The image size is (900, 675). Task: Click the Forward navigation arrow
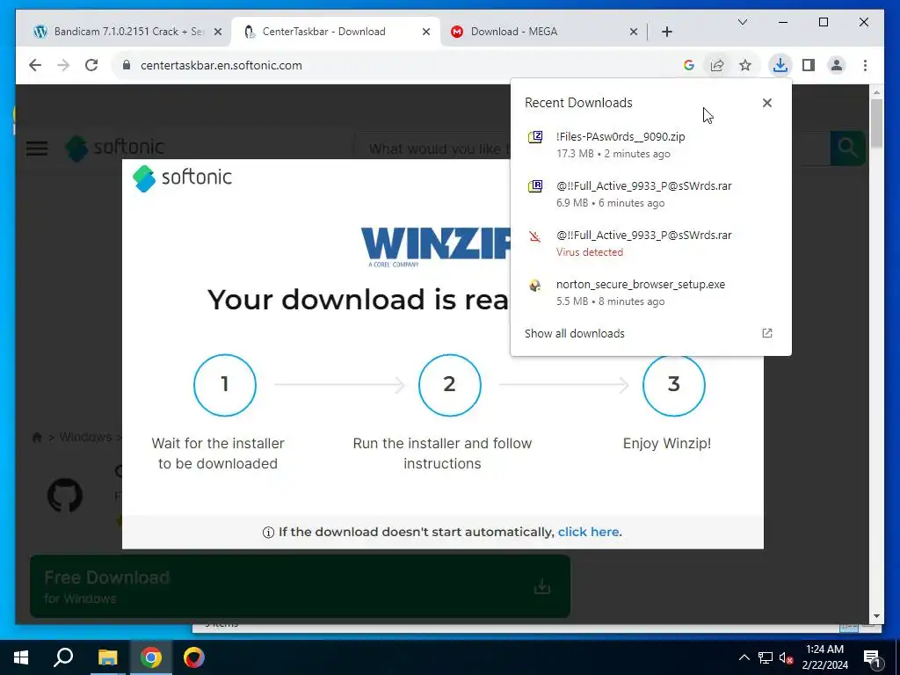pos(63,65)
